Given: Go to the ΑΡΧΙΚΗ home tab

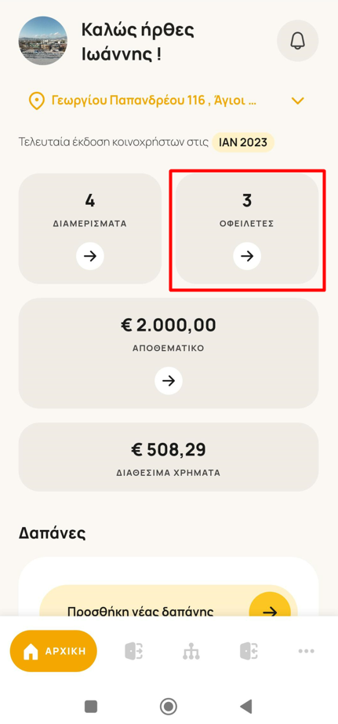Looking at the screenshot, I should [53, 651].
